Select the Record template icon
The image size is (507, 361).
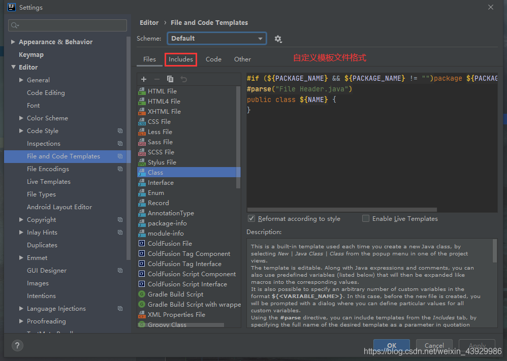coord(142,203)
